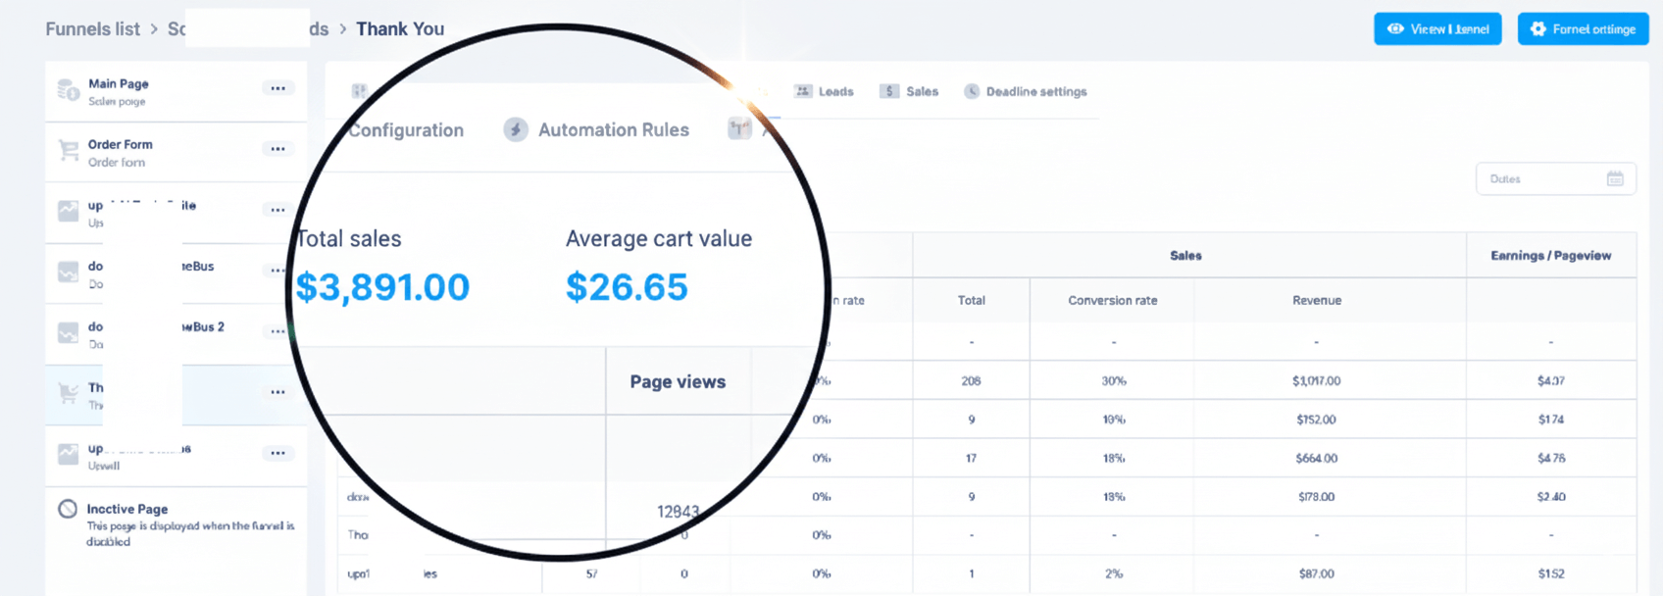Viewport: 1663px width, 596px height.
Task: Open three-dot menu of the highlighted Thank You step
Action: tap(278, 392)
